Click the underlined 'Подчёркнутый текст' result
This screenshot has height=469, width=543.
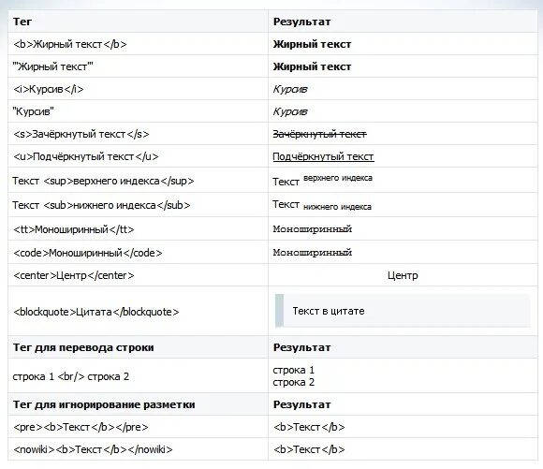(323, 156)
